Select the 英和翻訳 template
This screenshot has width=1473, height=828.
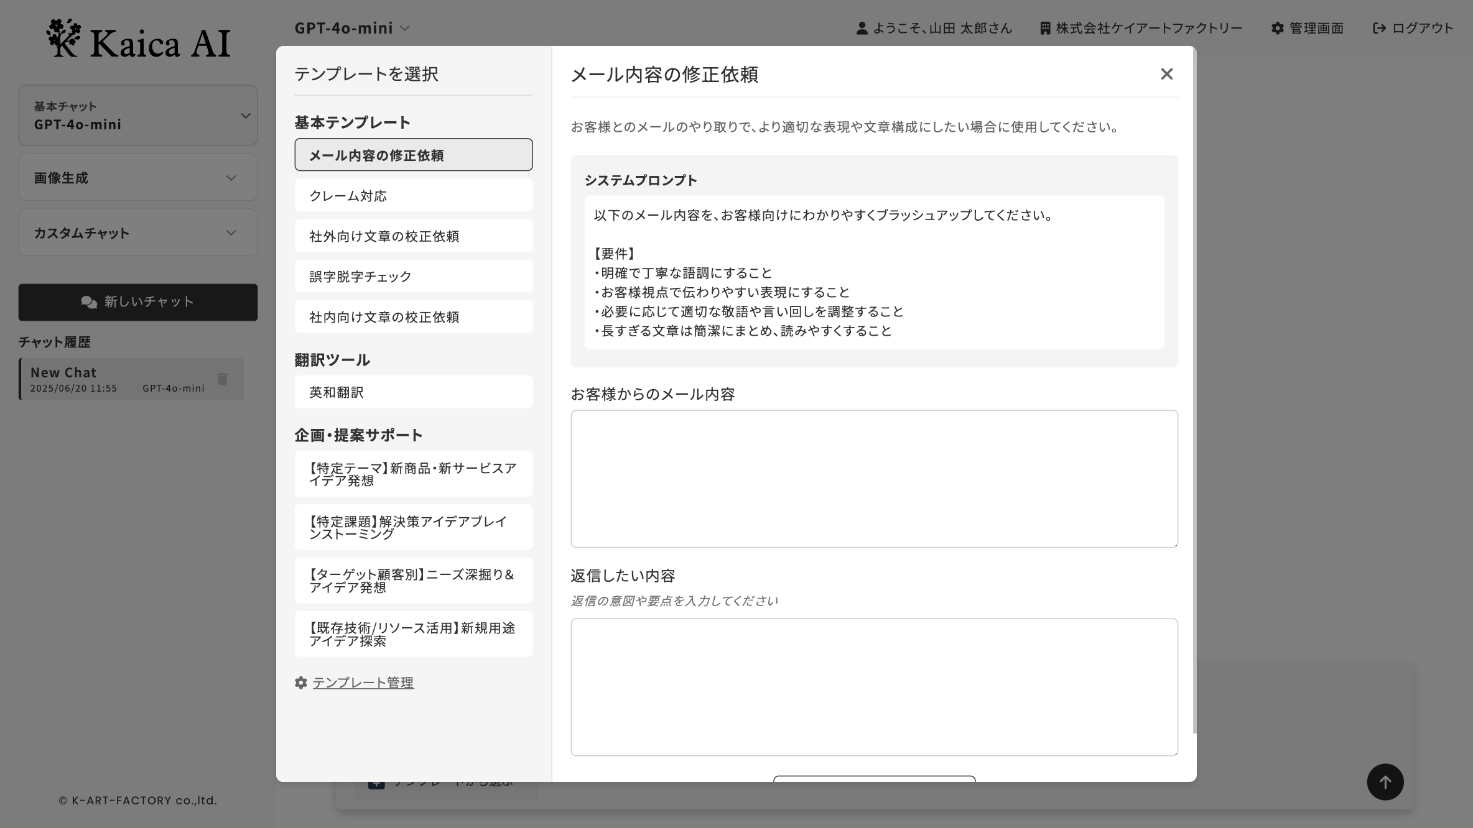pos(413,392)
